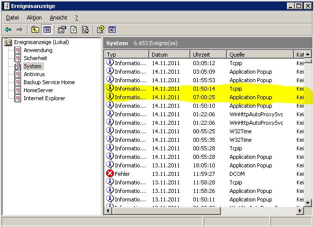Screen dimensions: 314x227
Task: Select the Antivirus log
Action: (34, 74)
